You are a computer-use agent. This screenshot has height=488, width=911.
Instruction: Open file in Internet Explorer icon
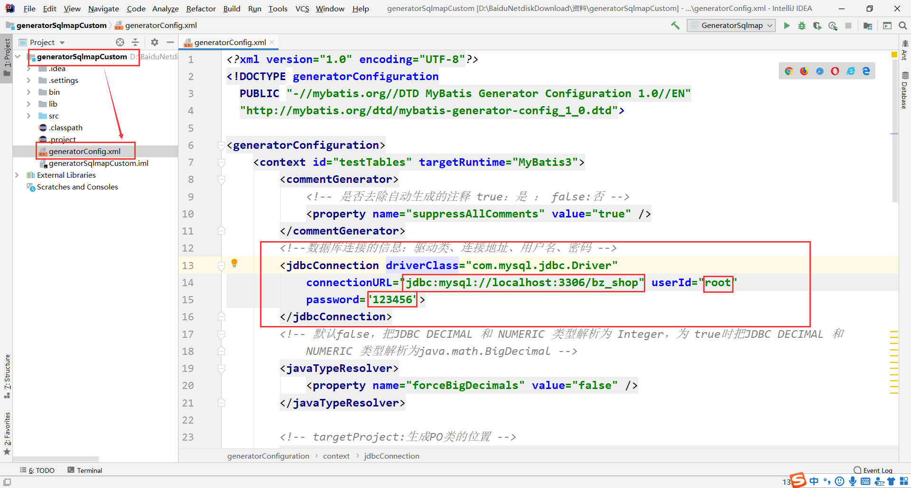point(851,71)
